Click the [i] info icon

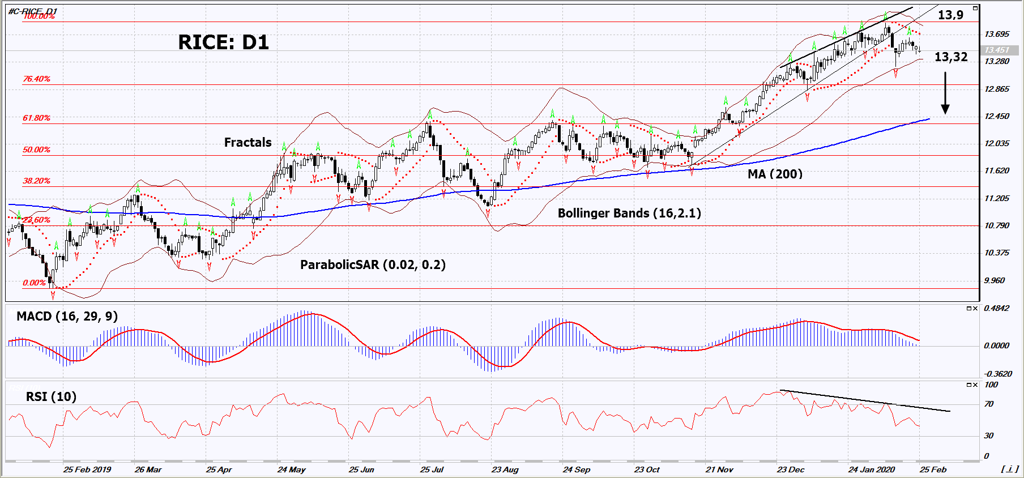1009,469
